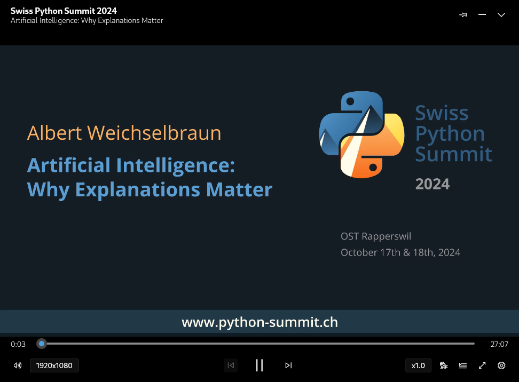The image size is (519, 382).
Task: Skip to the next track
Action: 288,365
